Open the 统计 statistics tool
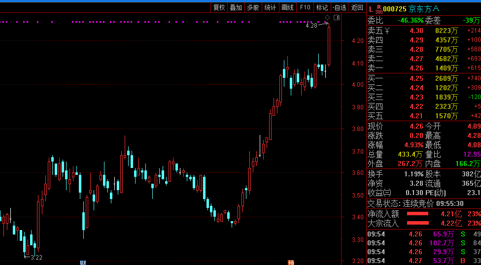This screenshot has width=481, height=265. [x=270, y=7]
